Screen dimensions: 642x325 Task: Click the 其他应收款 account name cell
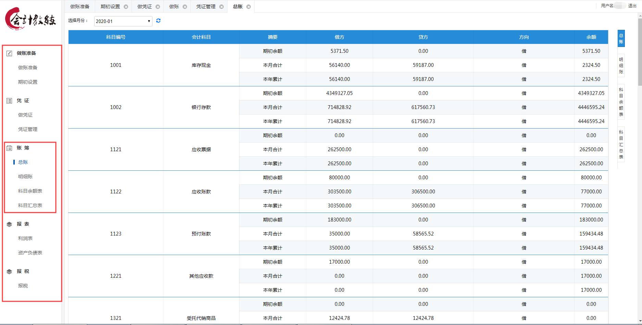click(x=201, y=276)
